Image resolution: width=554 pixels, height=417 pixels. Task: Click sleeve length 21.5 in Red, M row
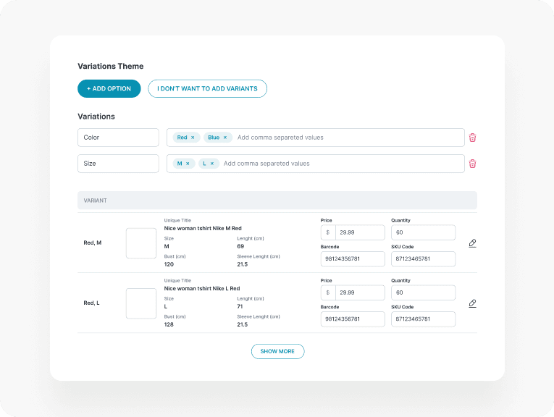point(243,264)
